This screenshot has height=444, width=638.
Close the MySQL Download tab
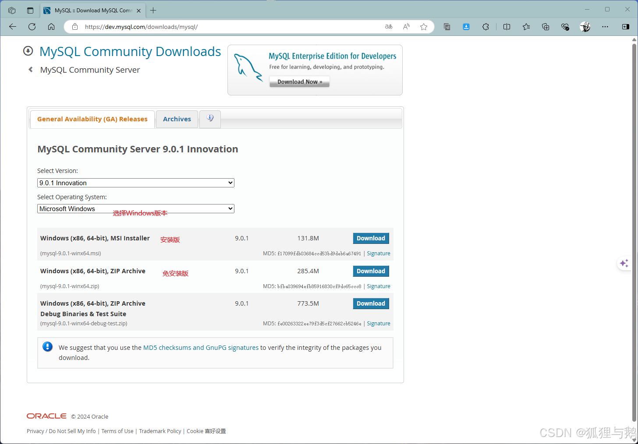pos(139,11)
